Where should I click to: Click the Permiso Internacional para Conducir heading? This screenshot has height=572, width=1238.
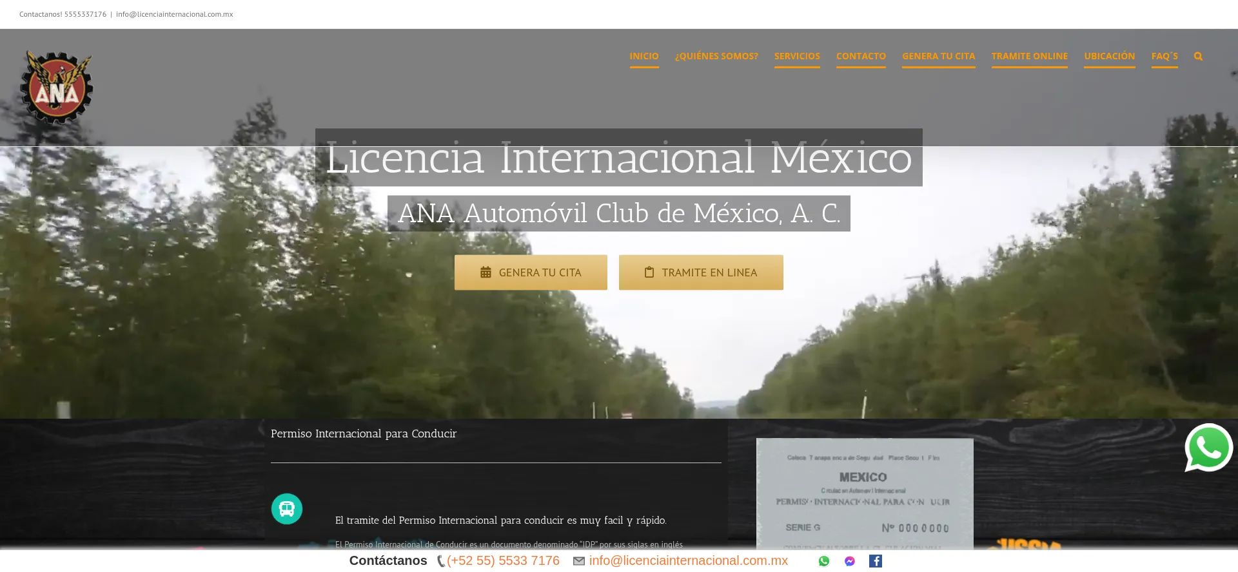[x=364, y=434]
